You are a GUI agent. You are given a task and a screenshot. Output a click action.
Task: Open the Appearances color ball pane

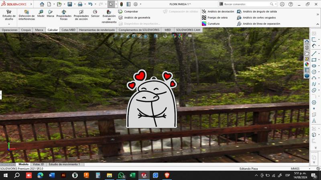[x=307, y=64]
